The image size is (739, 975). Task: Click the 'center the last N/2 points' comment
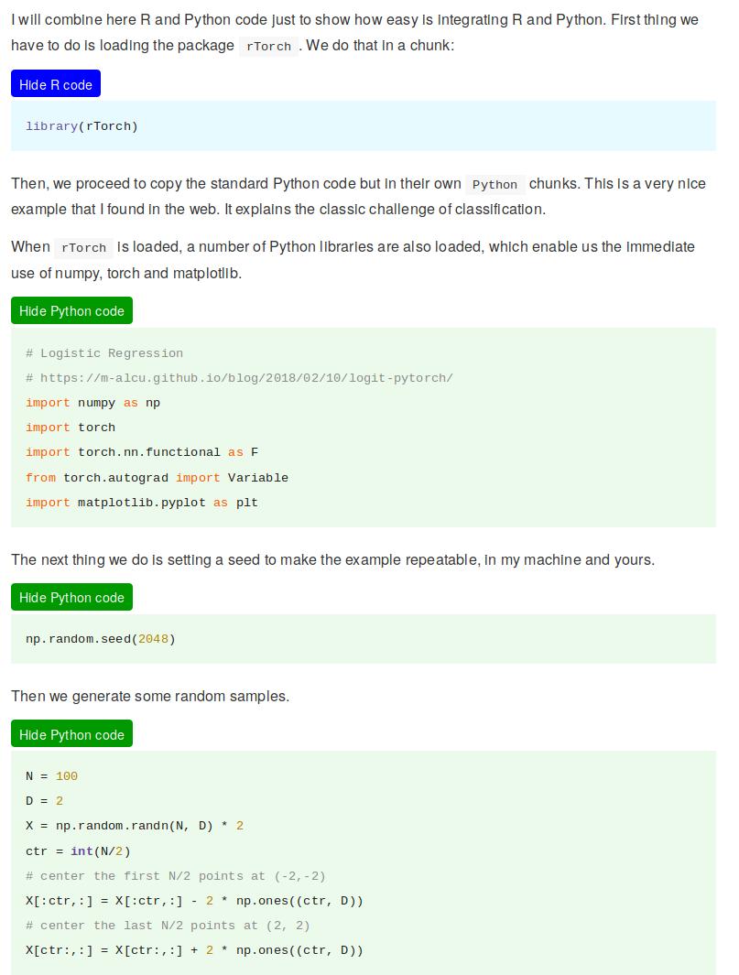[168, 926]
